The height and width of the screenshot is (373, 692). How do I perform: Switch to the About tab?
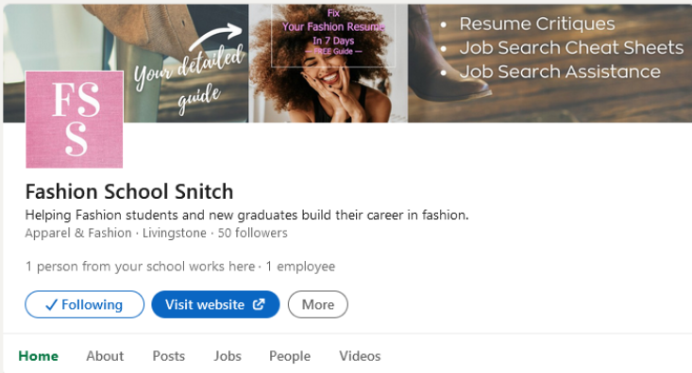[105, 356]
